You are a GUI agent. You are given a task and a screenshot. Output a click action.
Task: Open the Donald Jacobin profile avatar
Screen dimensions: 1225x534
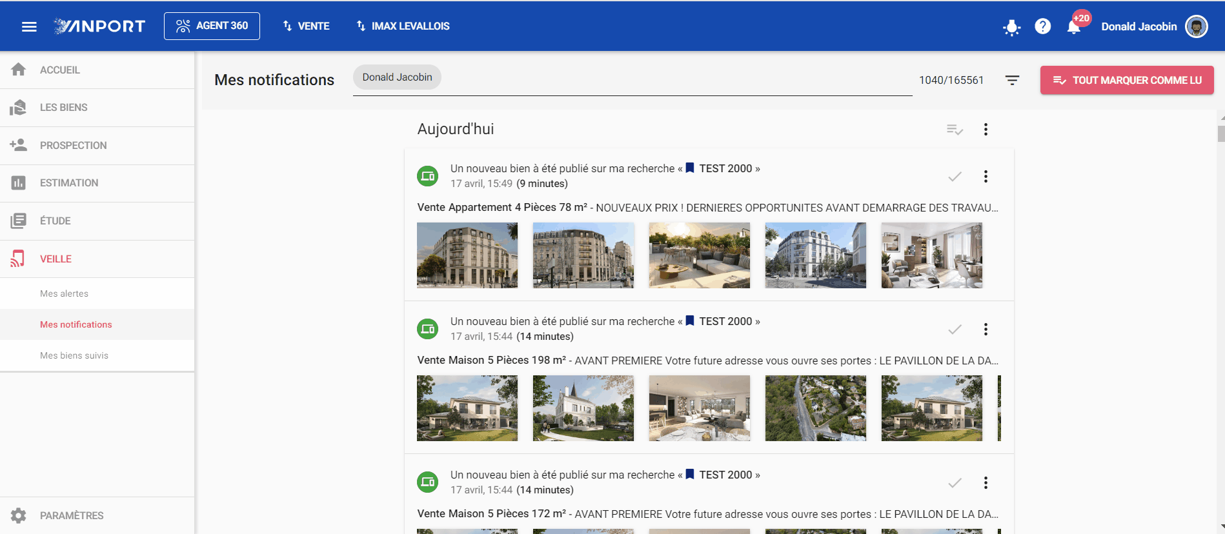point(1196,26)
